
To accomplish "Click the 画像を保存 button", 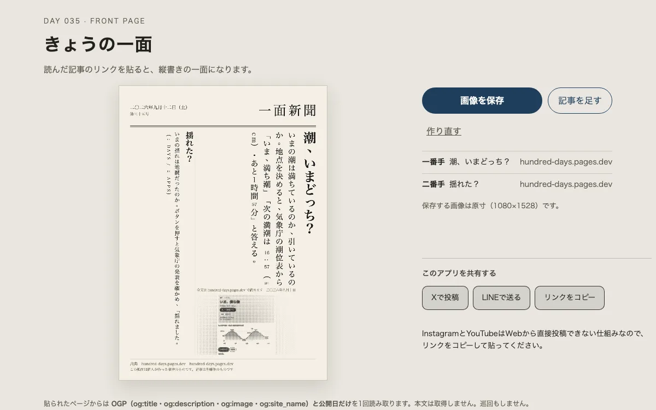I will pos(482,101).
